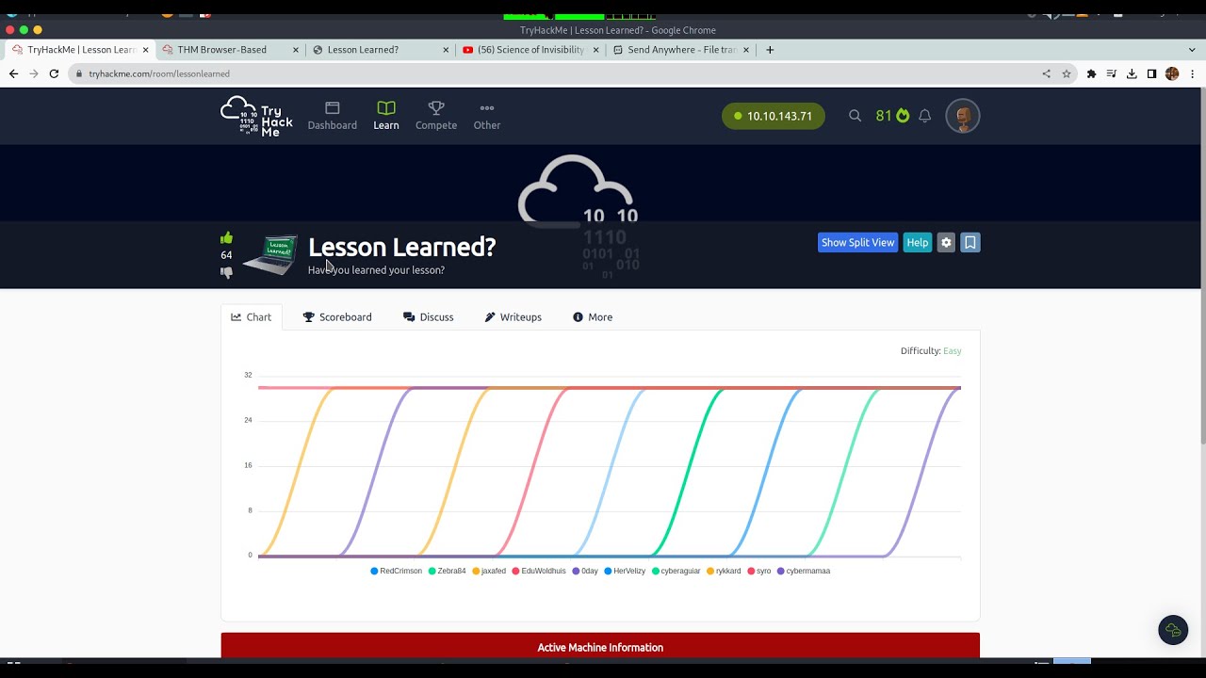Open Chrome downloads icon

[x=1132, y=73]
